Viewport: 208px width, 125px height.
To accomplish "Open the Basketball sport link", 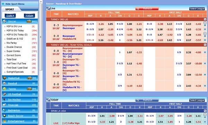I will 14,78.
